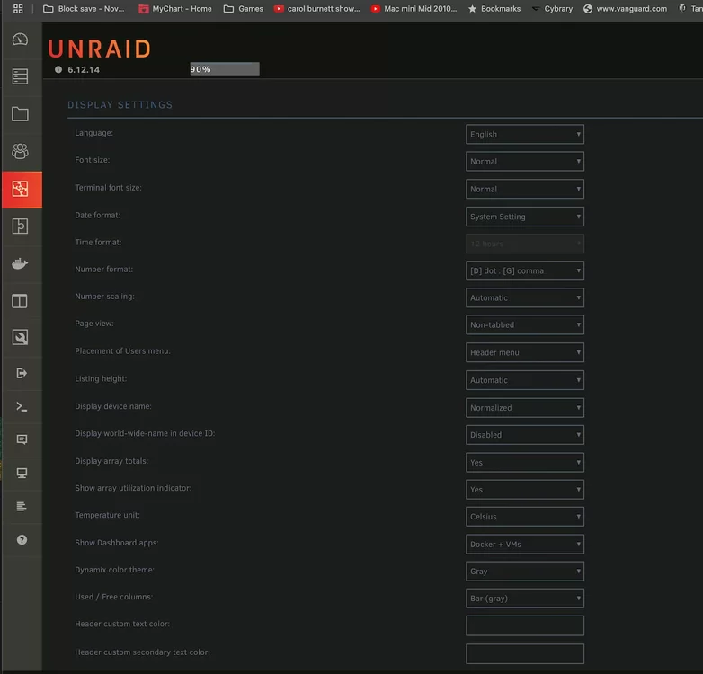
Task: Open the Terminal font size dropdown
Action: [525, 189]
